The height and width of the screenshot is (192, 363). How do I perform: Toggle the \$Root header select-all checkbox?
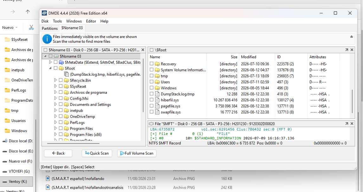click(x=151, y=50)
